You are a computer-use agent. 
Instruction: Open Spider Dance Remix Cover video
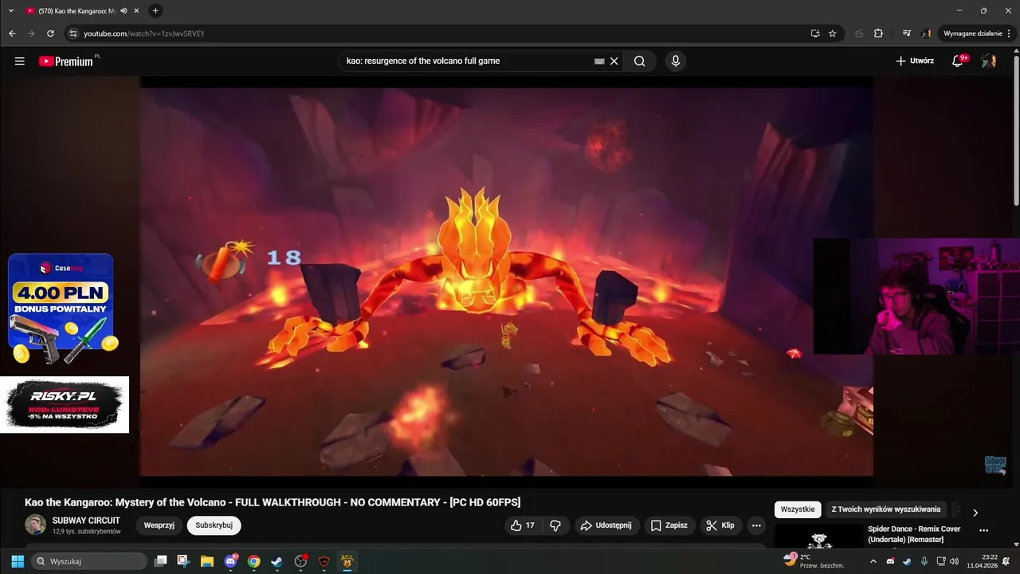pos(914,534)
